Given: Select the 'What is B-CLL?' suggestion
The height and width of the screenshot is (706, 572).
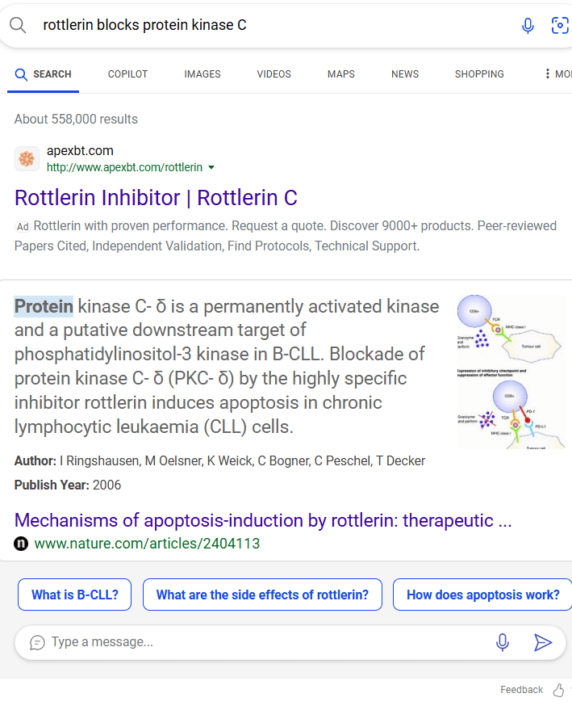Looking at the screenshot, I should pyautogui.click(x=75, y=595).
